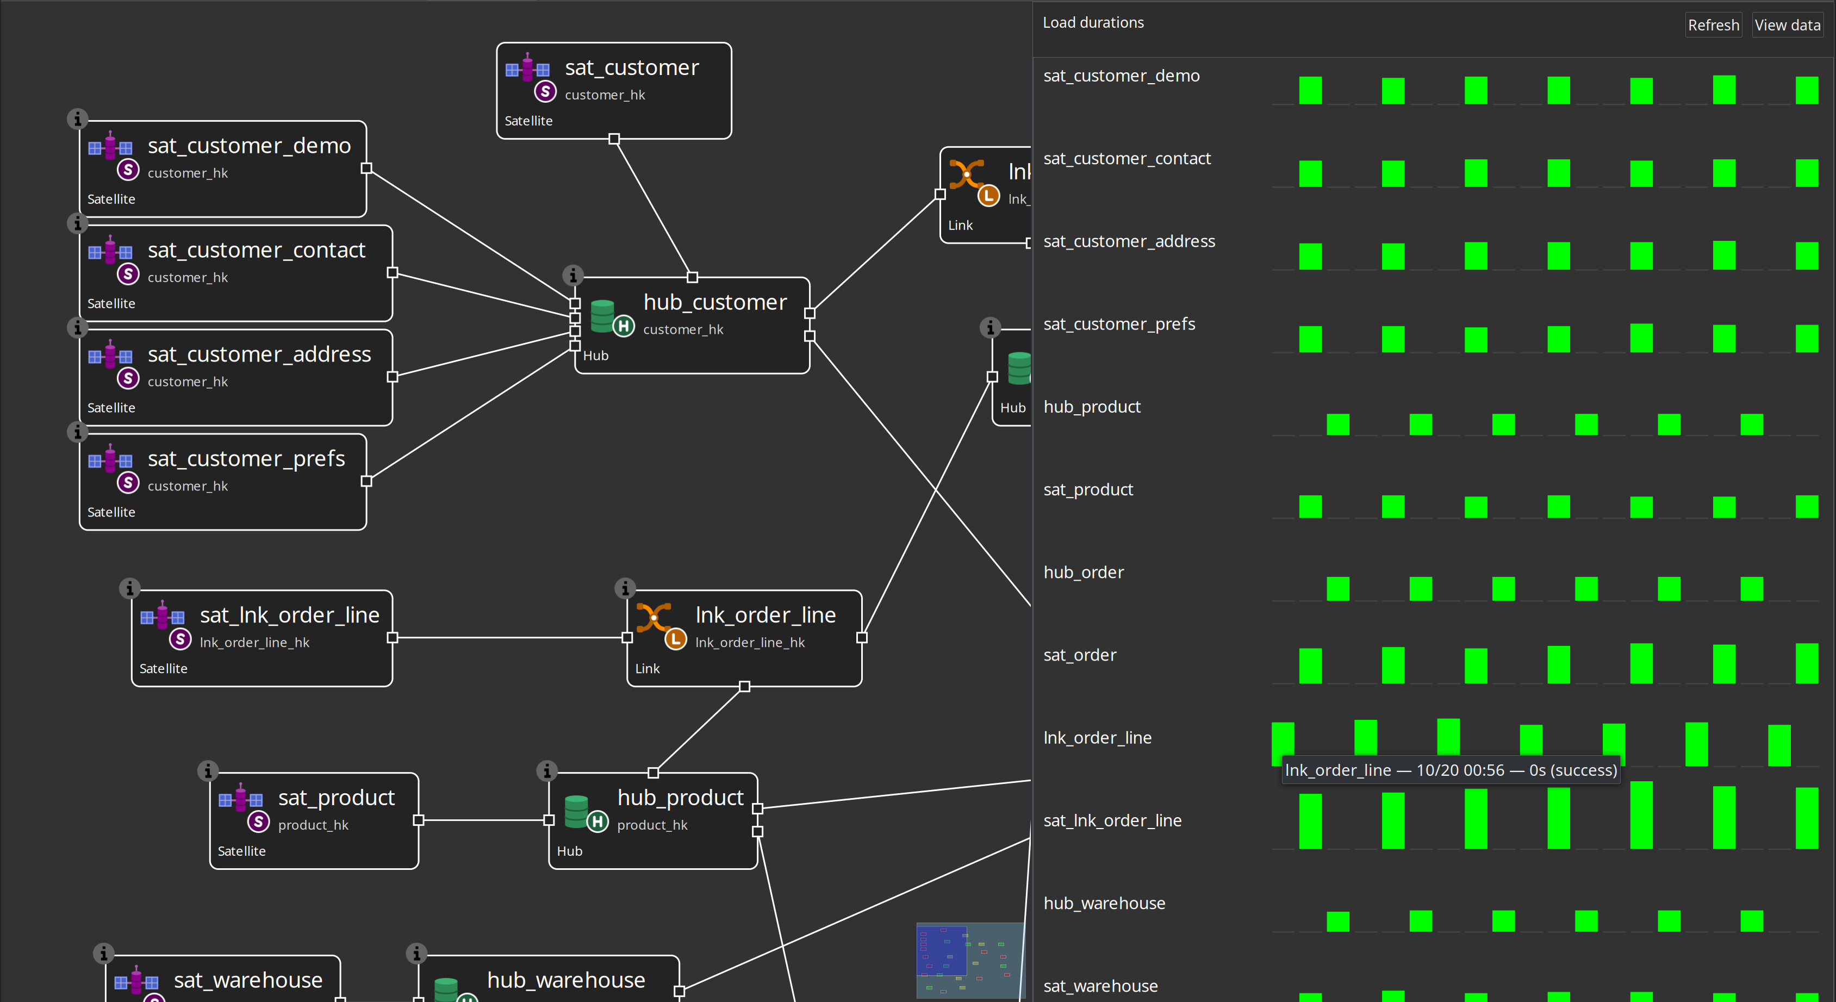The width and height of the screenshot is (1836, 1002).
Task: Click customer_hk key text in sat_customer_contact node
Action: tap(188, 277)
